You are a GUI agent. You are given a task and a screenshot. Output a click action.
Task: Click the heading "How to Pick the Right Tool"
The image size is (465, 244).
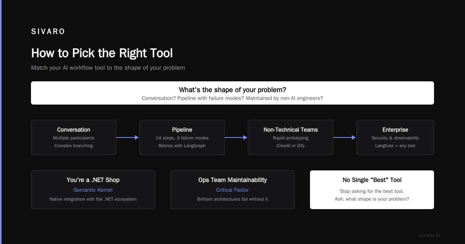[x=102, y=53]
